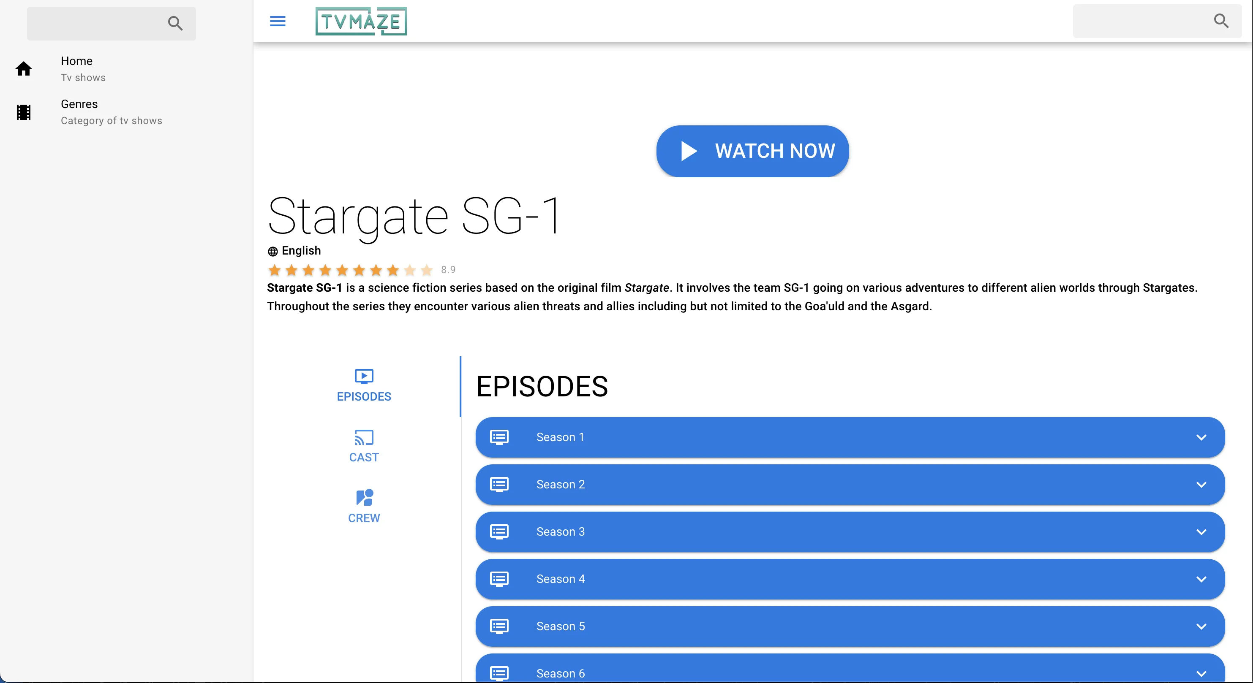1253x683 pixels.
Task: Open the Season 1 panel label
Action: [560, 437]
